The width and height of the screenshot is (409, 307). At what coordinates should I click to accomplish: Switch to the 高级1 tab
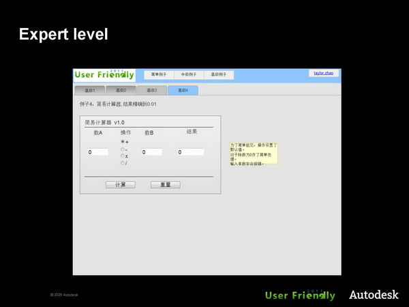(89, 90)
